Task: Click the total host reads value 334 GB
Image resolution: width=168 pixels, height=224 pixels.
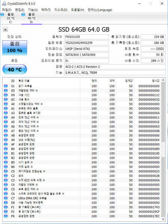Action: (153, 37)
